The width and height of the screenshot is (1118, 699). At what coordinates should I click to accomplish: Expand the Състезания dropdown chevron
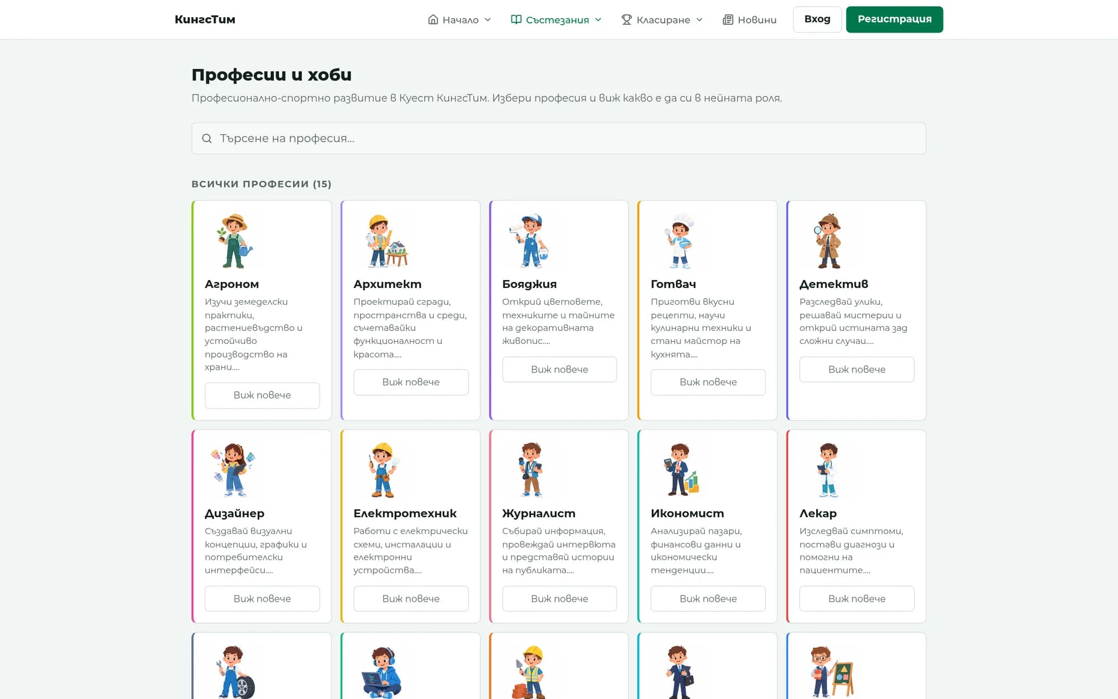(x=598, y=20)
